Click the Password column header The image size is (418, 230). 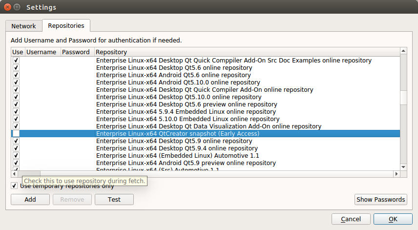[77, 52]
